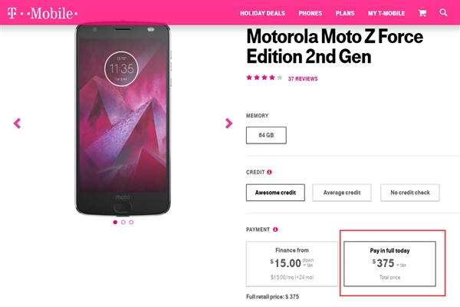
Task: Open the Phones menu item
Action: (x=310, y=13)
